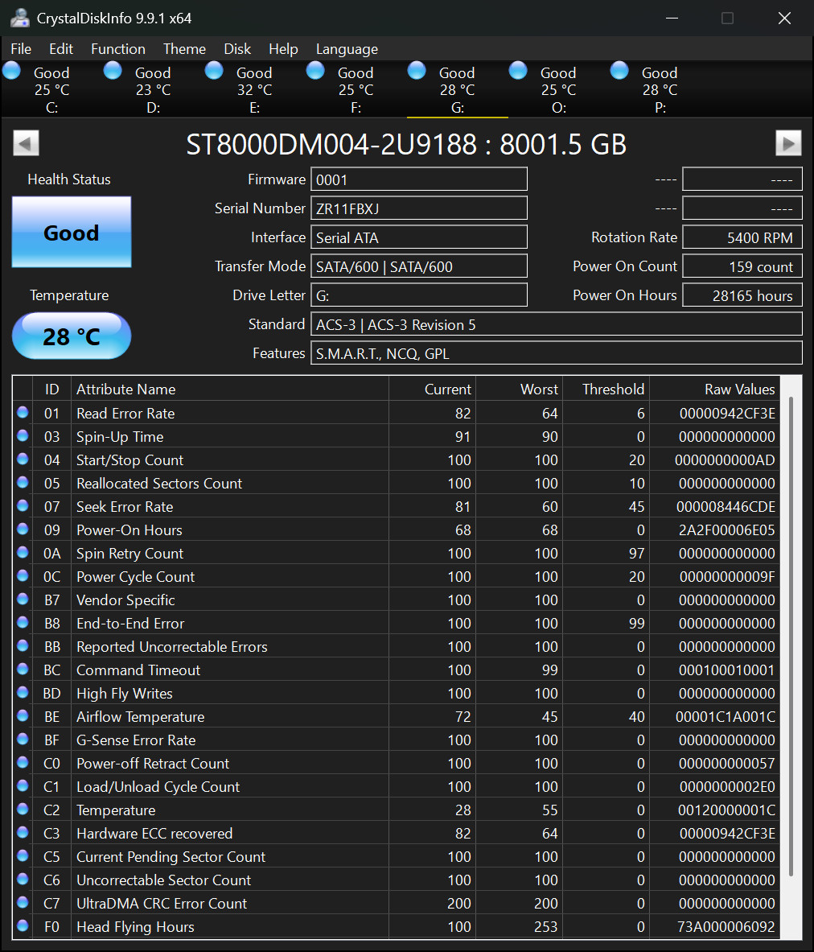The height and width of the screenshot is (952, 814).
Task: Click status dot for Spin-Up Time
Action: click(x=23, y=435)
